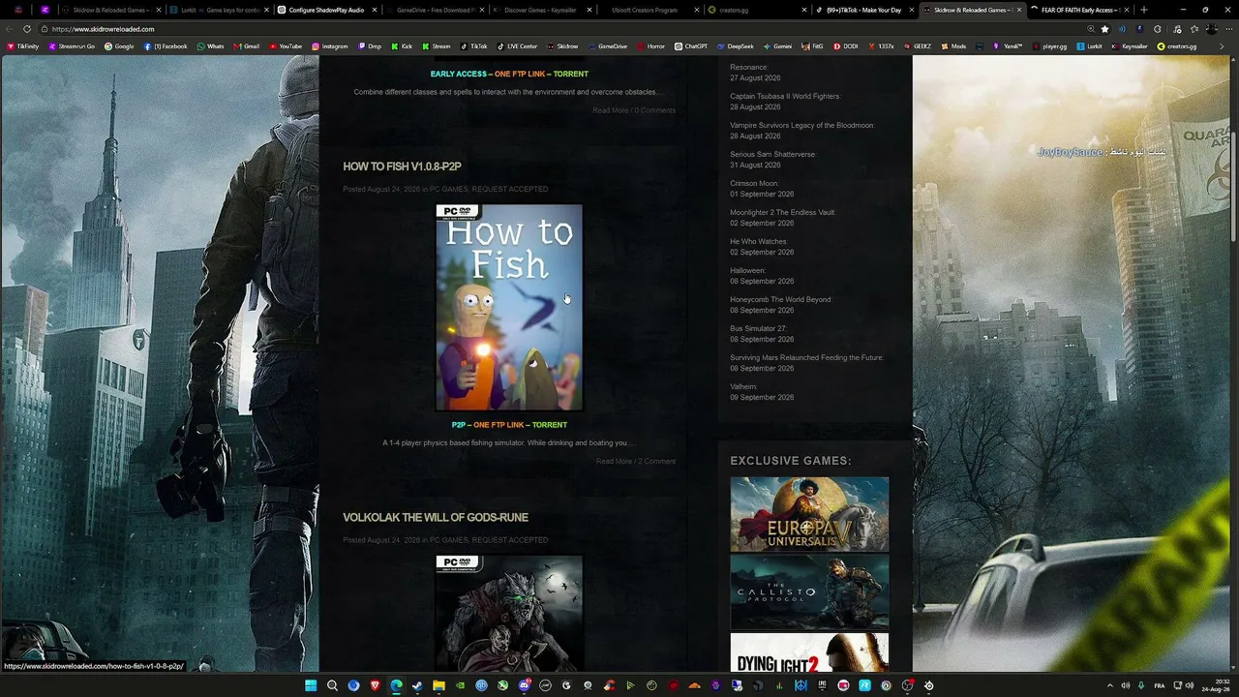The height and width of the screenshot is (697, 1239).
Task: Open a new browser tab
Action: (1143, 10)
